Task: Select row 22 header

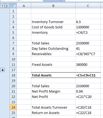Action: point(13,97)
